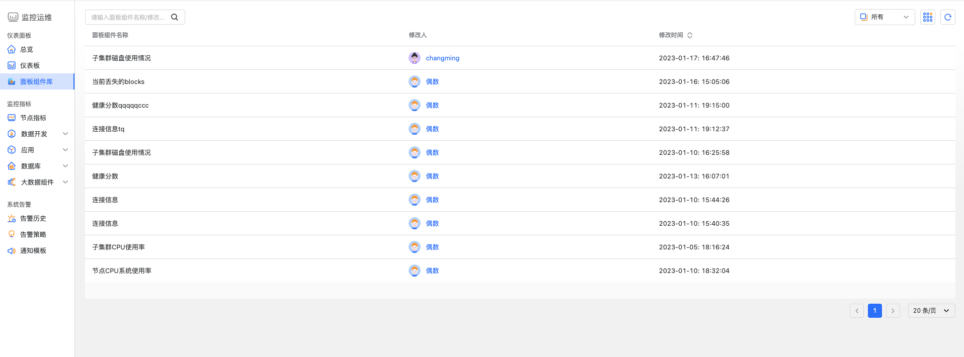The height and width of the screenshot is (357, 964).
Task: Click the panel component search field
Action: point(128,17)
